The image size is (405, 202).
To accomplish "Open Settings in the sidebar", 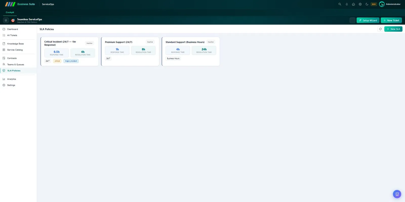I will (x=18, y=85).
